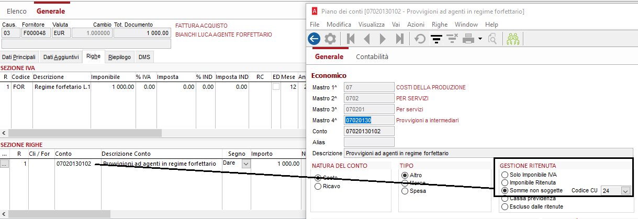Toggle the ED checkbox in IVA row
Viewport: 638px width, 219px height.
click(x=276, y=87)
